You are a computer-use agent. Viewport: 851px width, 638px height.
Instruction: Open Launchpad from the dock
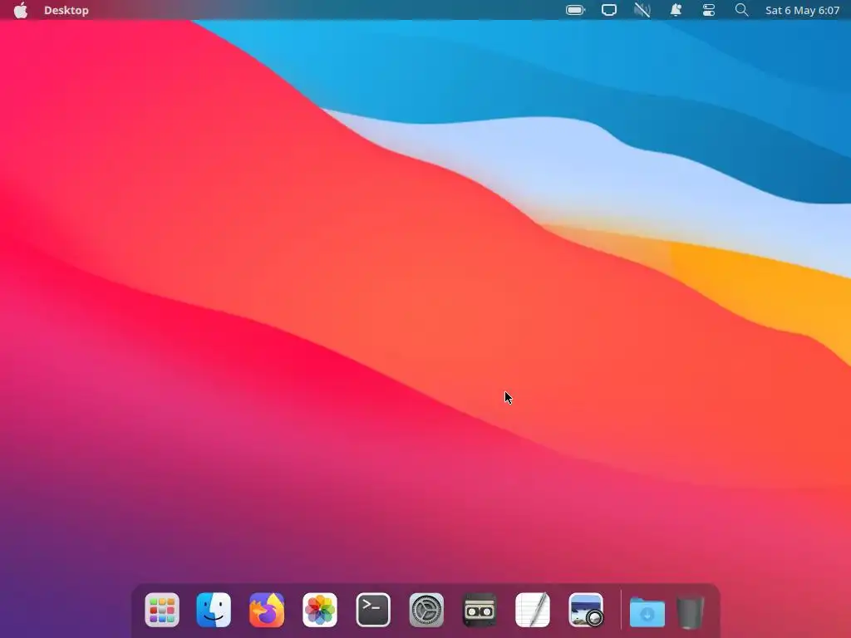[x=162, y=610]
